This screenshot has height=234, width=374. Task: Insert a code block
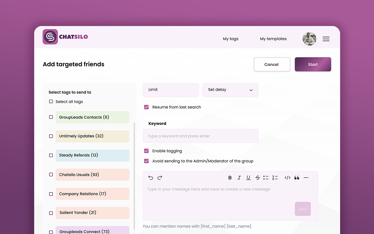coord(288,178)
